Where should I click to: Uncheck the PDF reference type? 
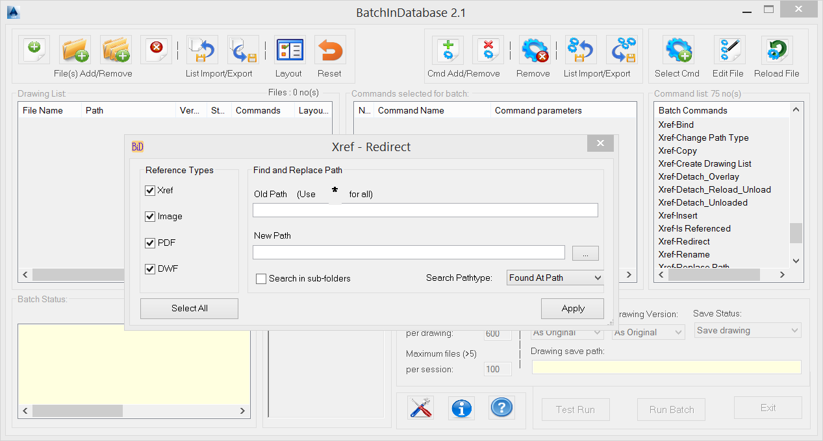tap(150, 243)
